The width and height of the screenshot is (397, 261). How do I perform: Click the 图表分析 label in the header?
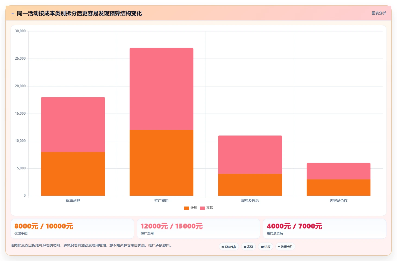click(379, 13)
